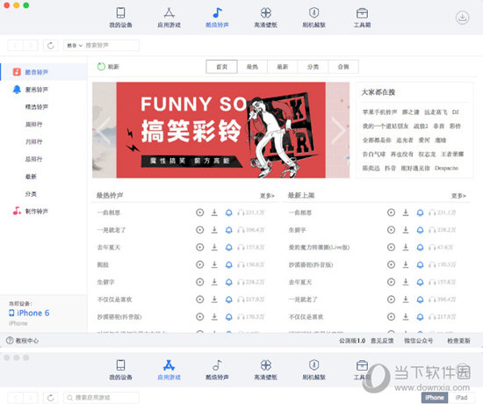The width and height of the screenshot is (483, 404).
Task: Select 周排行 in the sidebar
Action: (x=34, y=124)
